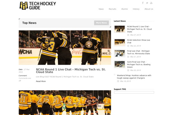173x115 pixels.
Task: Follow the Read More link
Action: pyautogui.click(x=41, y=81)
